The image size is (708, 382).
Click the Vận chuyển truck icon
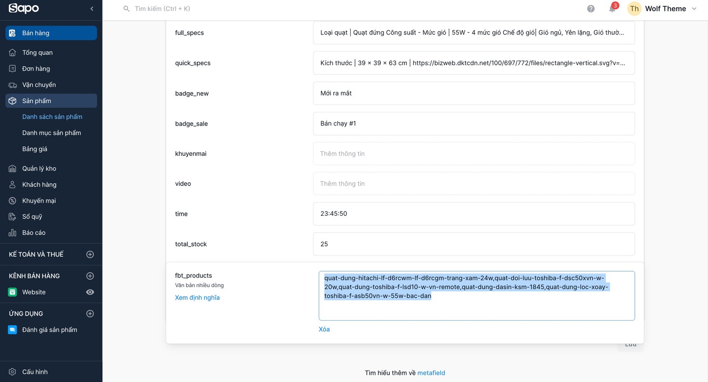tap(13, 85)
